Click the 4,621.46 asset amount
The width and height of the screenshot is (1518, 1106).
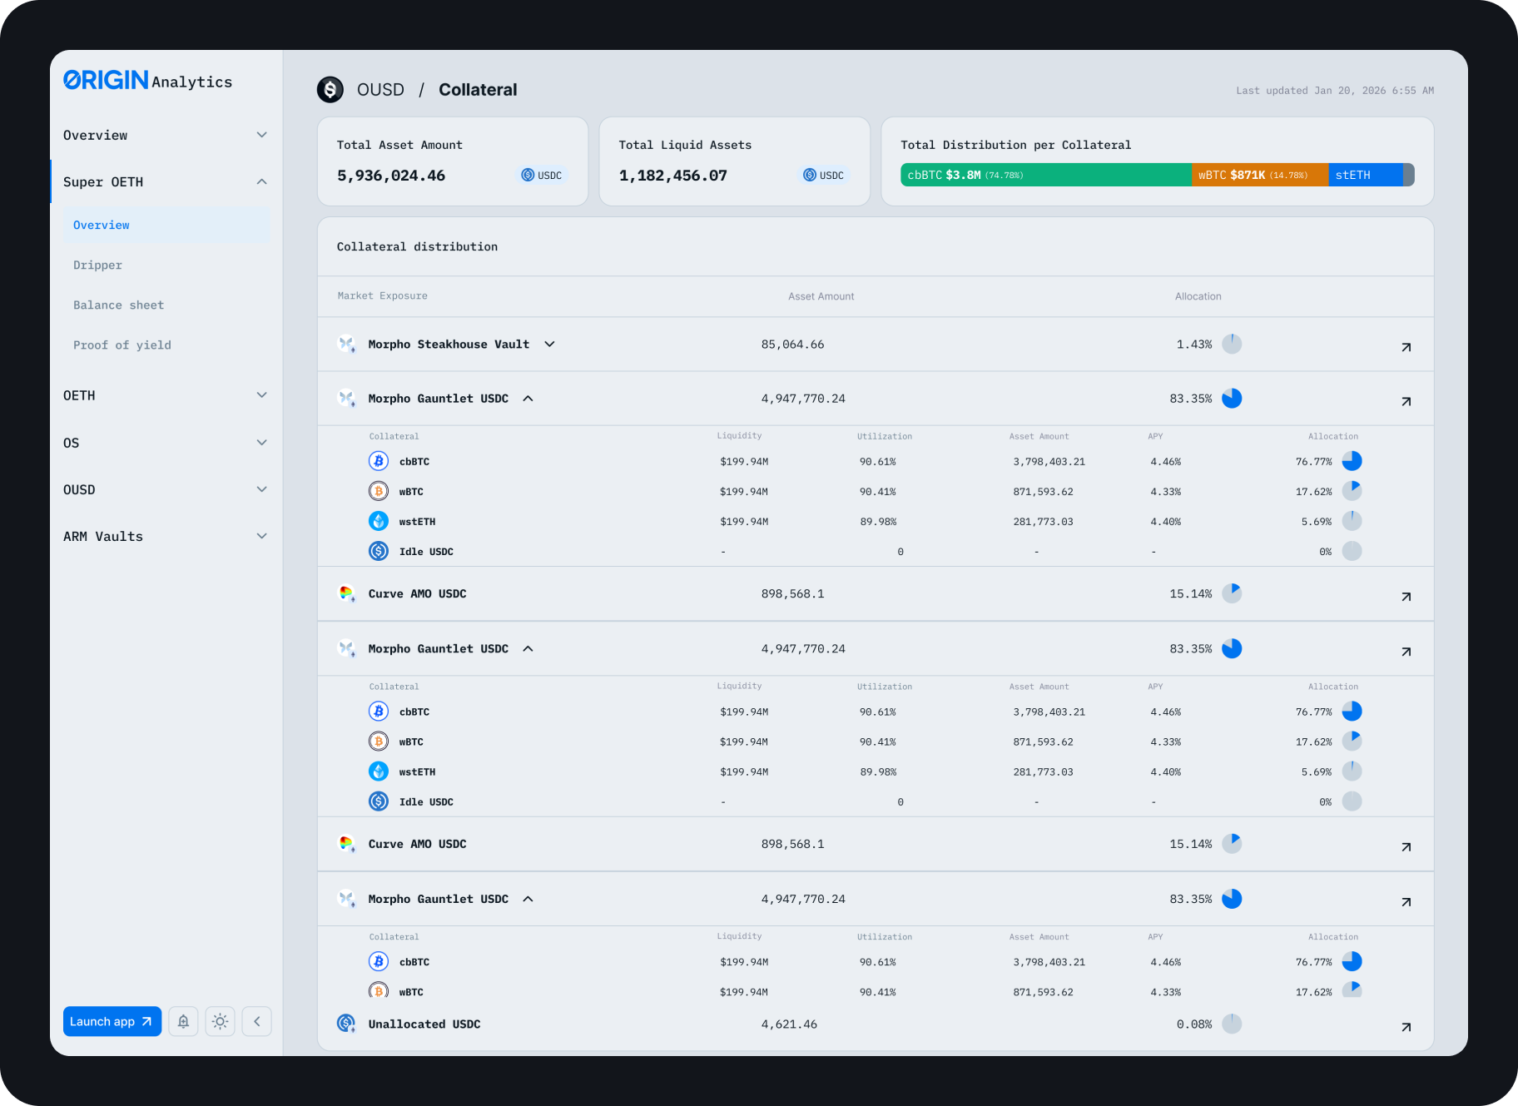tap(789, 1024)
